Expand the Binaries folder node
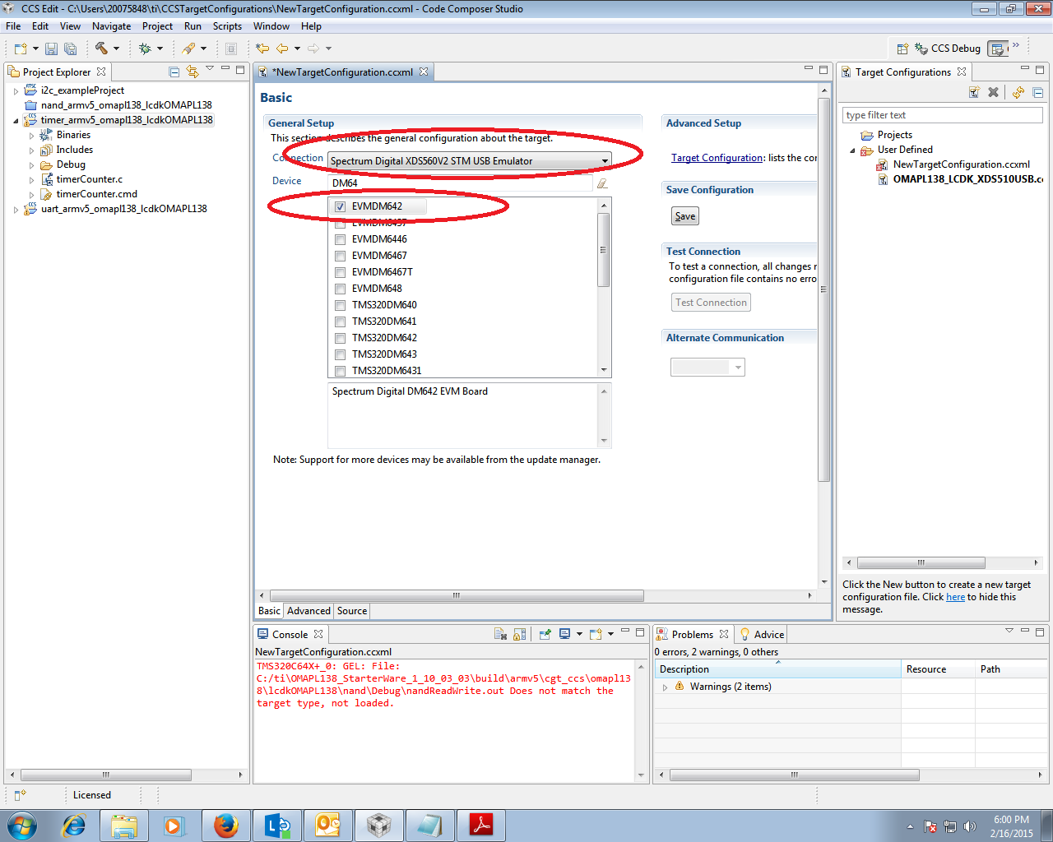This screenshot has height=842, width=1053. tap(31, 135)
